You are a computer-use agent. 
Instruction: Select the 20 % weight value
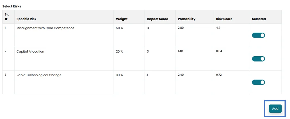[119, 52]
